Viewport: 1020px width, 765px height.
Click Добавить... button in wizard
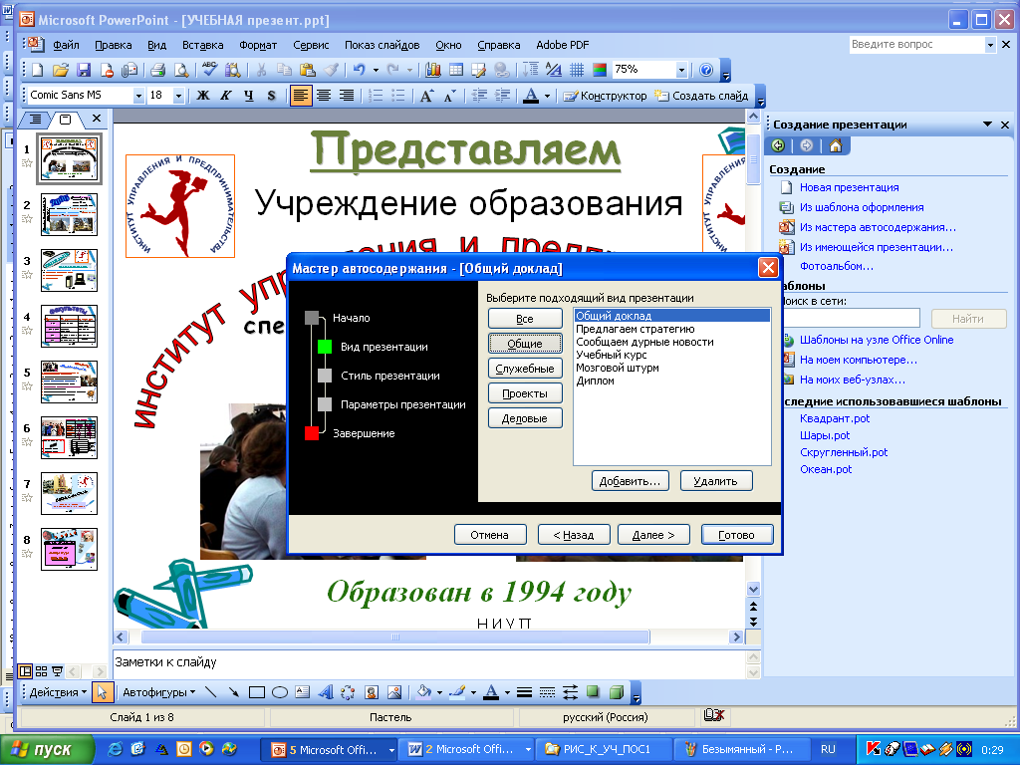click(630, 481)
